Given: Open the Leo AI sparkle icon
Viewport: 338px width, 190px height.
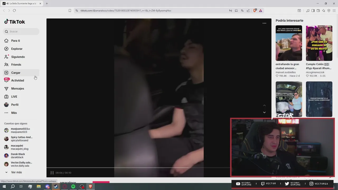Looking at the screenshot, I should 323,11.
